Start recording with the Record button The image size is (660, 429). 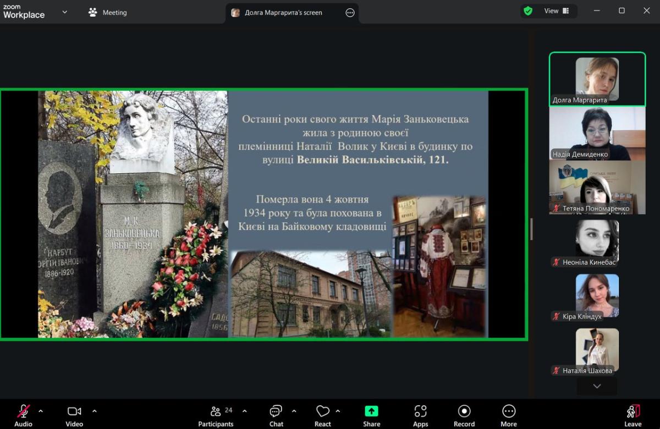pos(464,415)
